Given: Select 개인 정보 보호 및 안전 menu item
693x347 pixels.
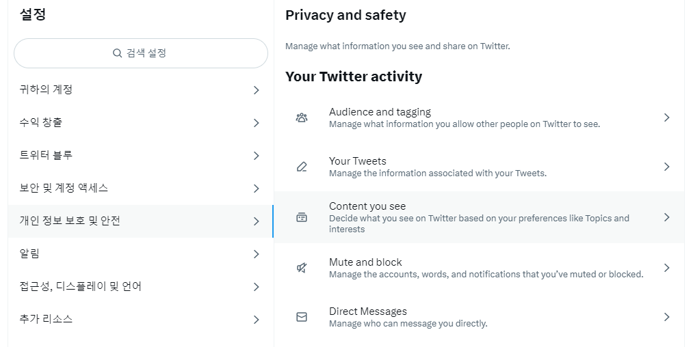Looking at the screenshot, I should tap(140, 221).
